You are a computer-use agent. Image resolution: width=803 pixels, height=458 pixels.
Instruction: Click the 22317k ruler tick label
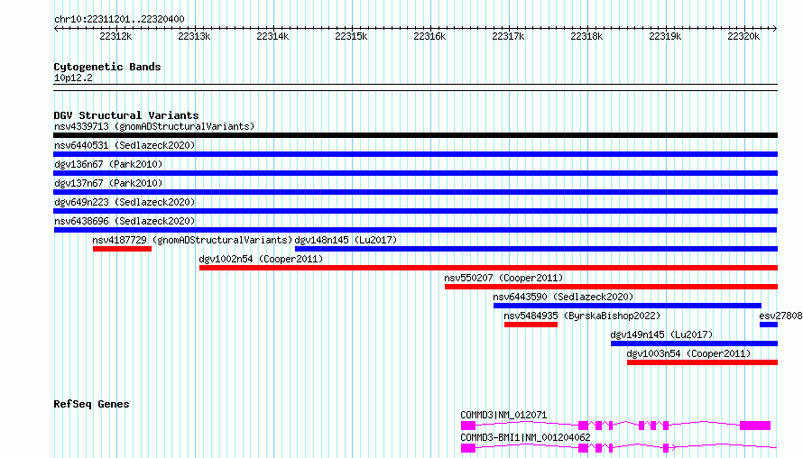[508, 36]
